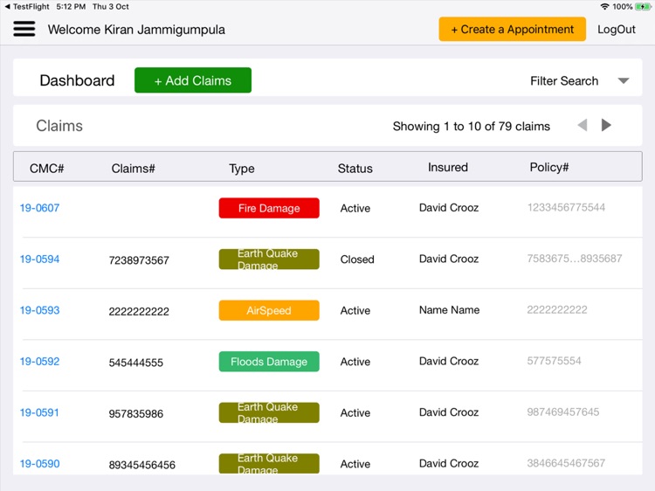The image size is (655, 491).
Task: Go to next claims page arrow
Action: point(606,125)
